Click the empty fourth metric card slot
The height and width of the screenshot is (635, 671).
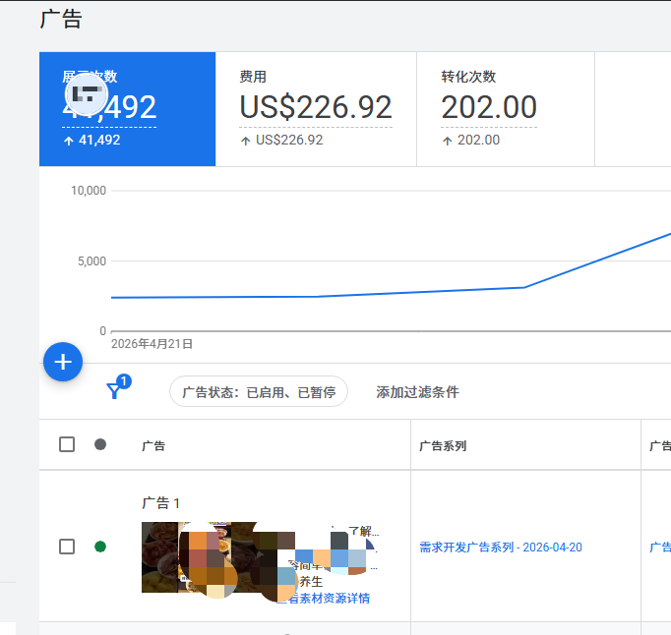coord(632,108)
